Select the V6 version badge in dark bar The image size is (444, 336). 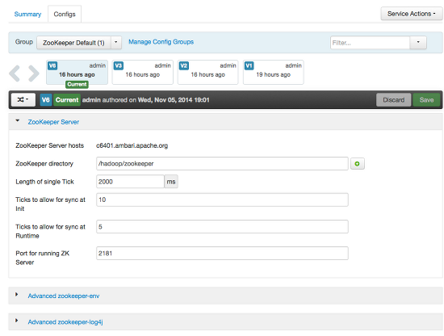(45, 99)
